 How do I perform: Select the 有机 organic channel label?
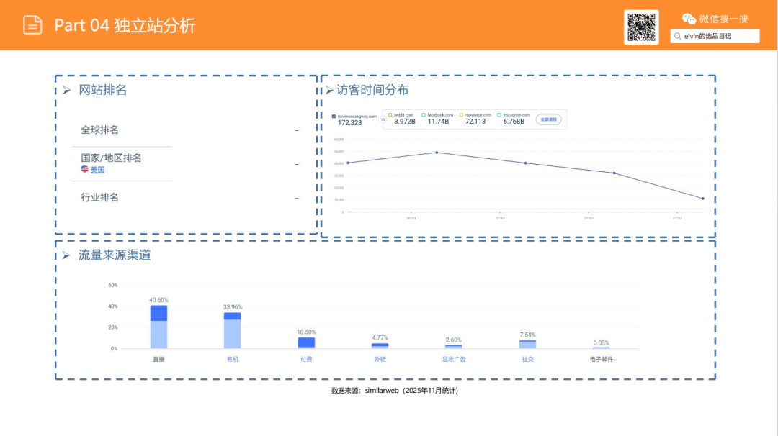pos(232,358)
